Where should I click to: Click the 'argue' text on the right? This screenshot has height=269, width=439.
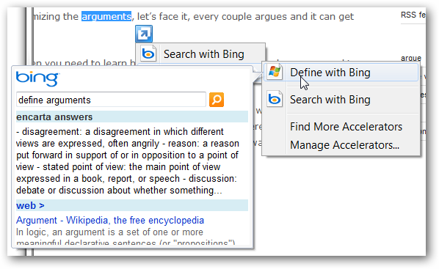[x=411, y=58]
